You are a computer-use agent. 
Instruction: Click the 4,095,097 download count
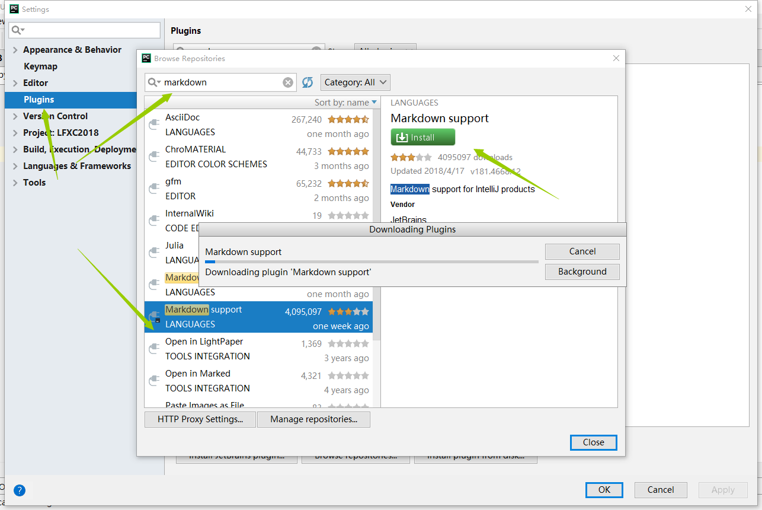pos(303,312)
